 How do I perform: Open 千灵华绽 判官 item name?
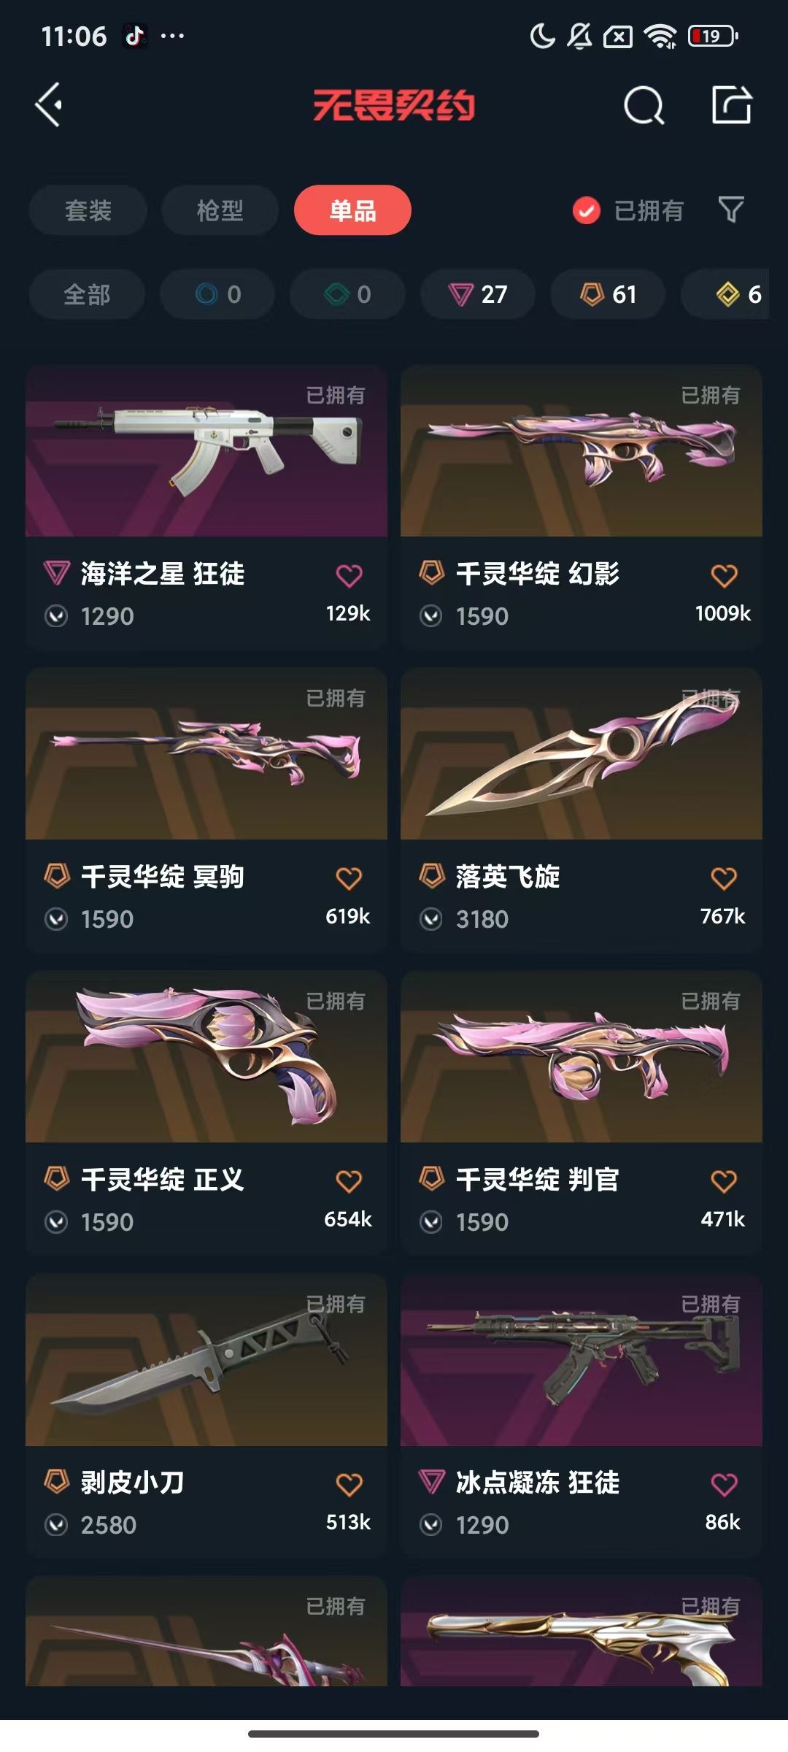pyautogui.click(x=538, y=1180)
